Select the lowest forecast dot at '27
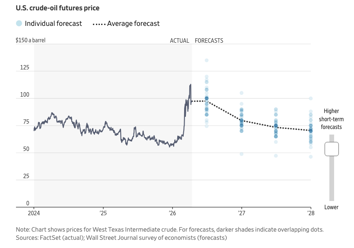 coord(241,154)
